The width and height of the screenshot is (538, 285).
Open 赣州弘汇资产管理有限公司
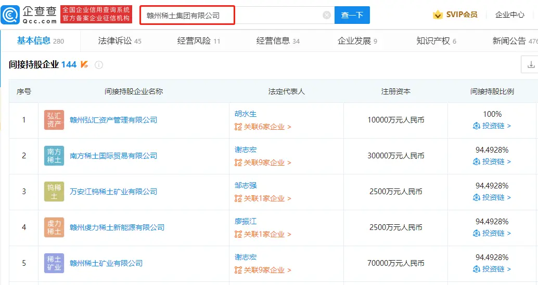[x=113, y=120]
